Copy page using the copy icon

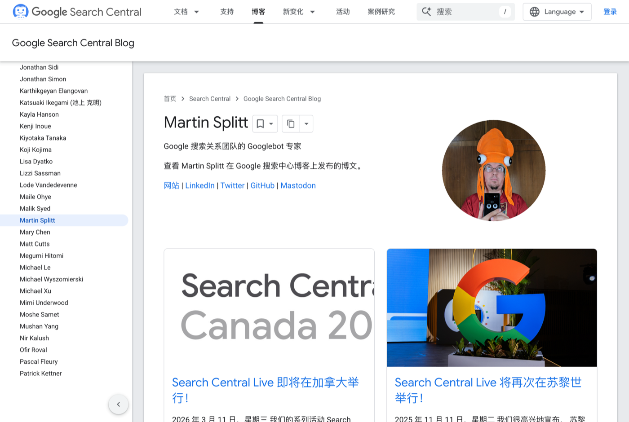click(x=291, y=123)
